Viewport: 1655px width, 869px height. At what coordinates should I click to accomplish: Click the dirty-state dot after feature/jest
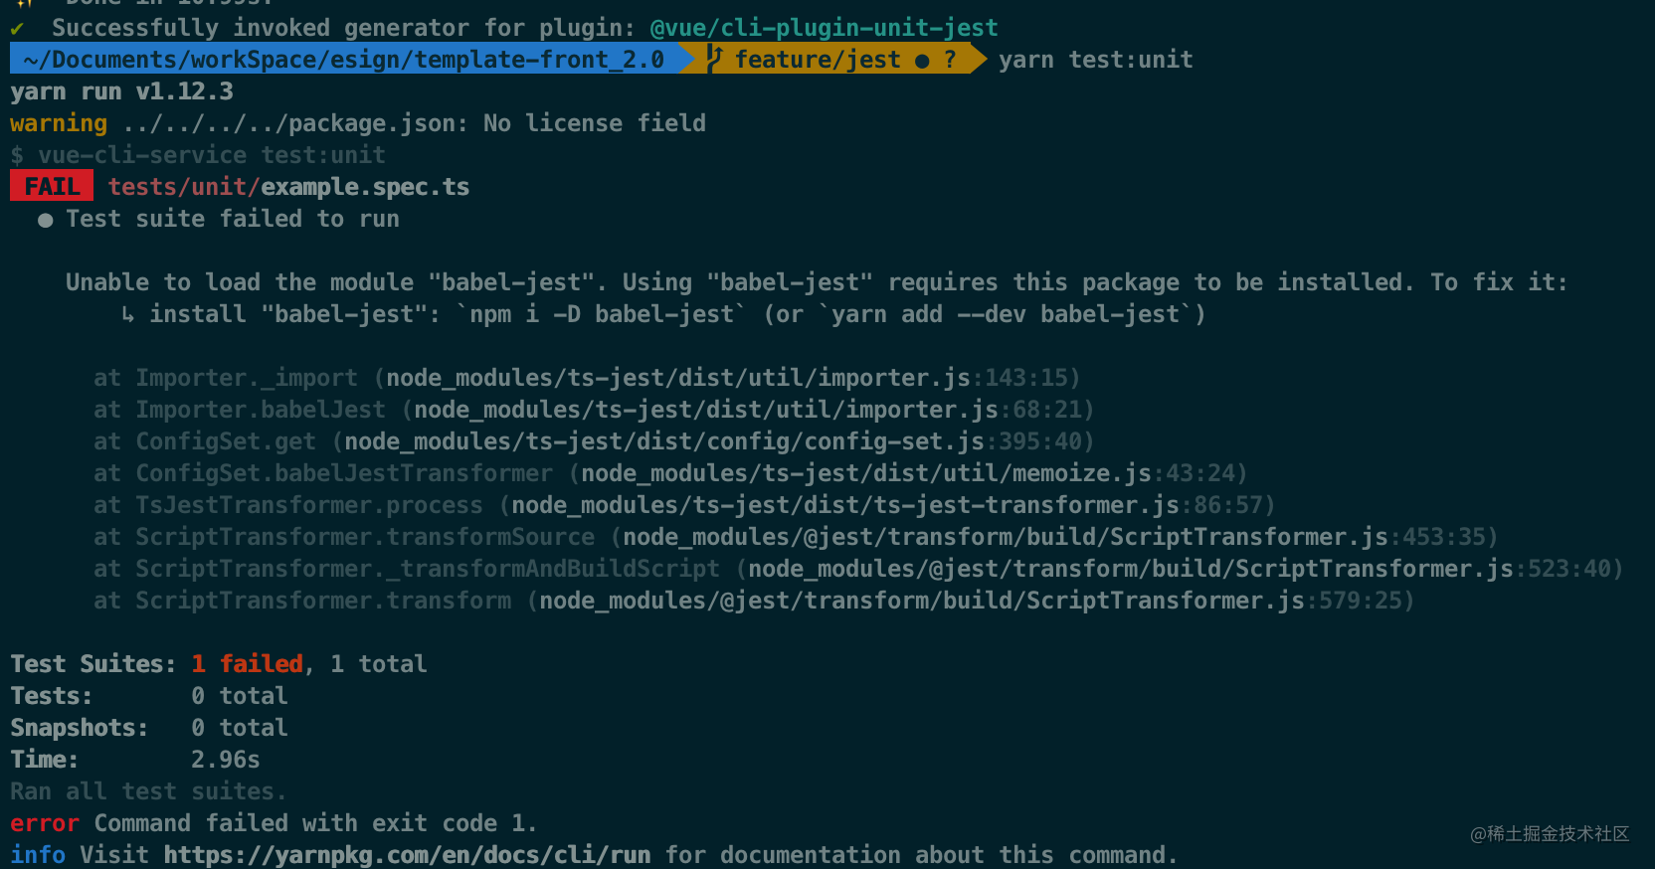[922, 61]
